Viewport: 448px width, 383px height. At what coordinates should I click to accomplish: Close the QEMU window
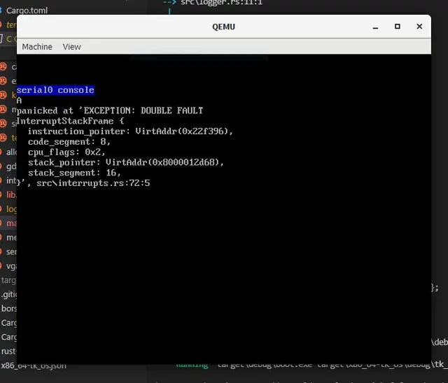click(x=419, y=27)
